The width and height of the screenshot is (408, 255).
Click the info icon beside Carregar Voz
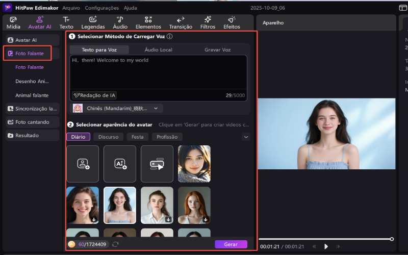click(169, 37)
